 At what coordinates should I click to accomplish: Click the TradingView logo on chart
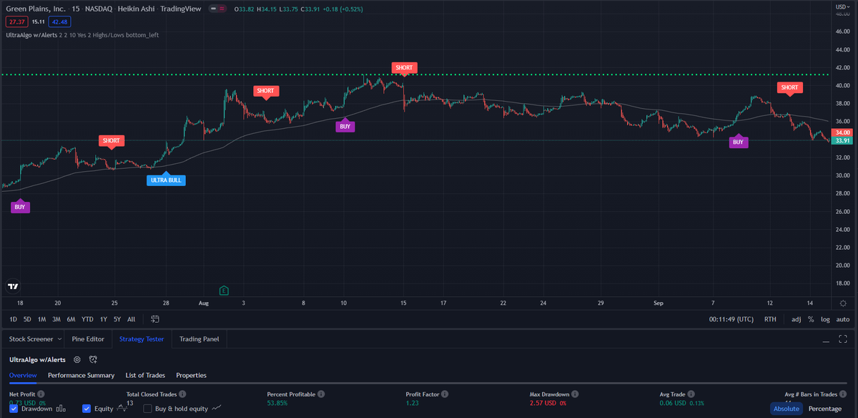[x=13, y=286]
